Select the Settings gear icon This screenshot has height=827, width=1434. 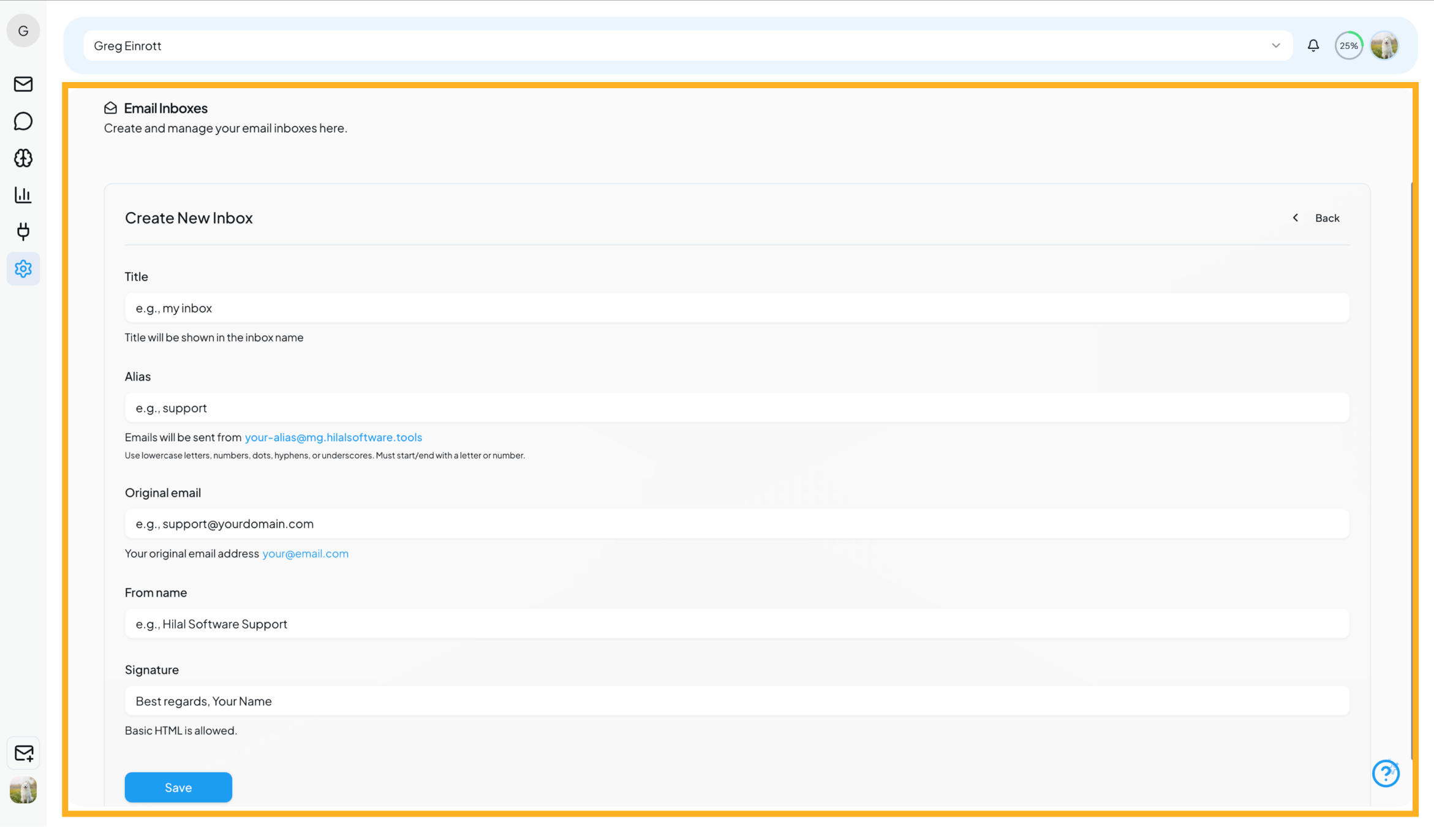click(23, 269)
